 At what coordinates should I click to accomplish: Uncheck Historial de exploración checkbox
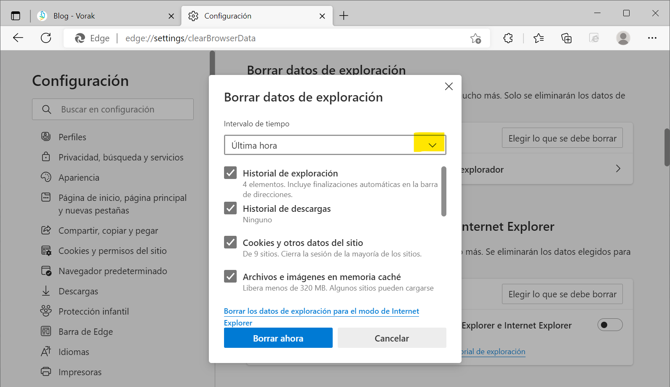pyautogui.click(x=230, y=173)
